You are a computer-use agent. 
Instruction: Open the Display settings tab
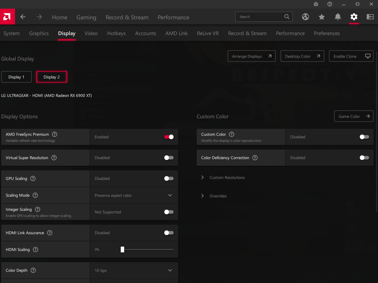pyautogui.click(x=67, y=33)
